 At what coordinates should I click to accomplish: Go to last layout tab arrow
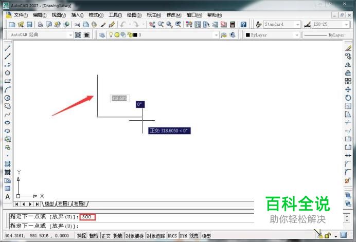click(38, 204)
